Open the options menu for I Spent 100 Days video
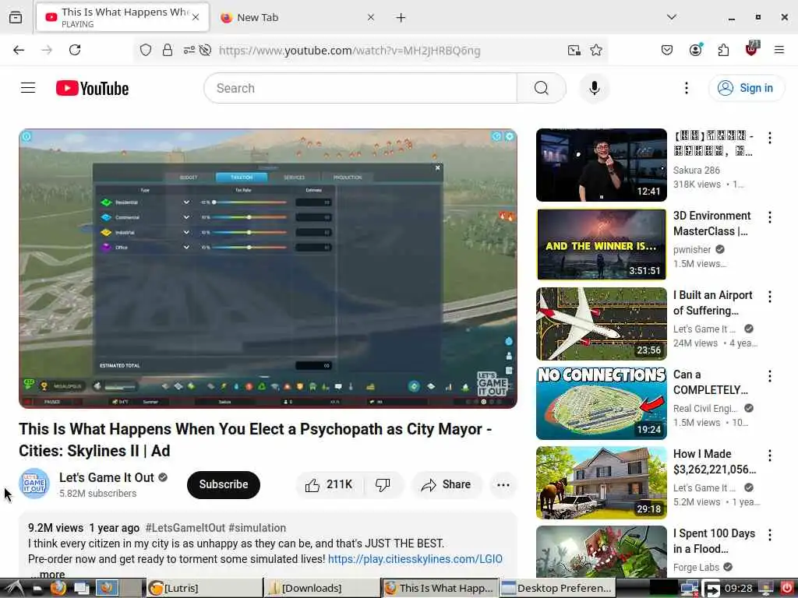798x598 pixels. [x=769, y=534]
